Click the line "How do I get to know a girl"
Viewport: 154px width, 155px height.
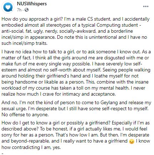point(31,123)
